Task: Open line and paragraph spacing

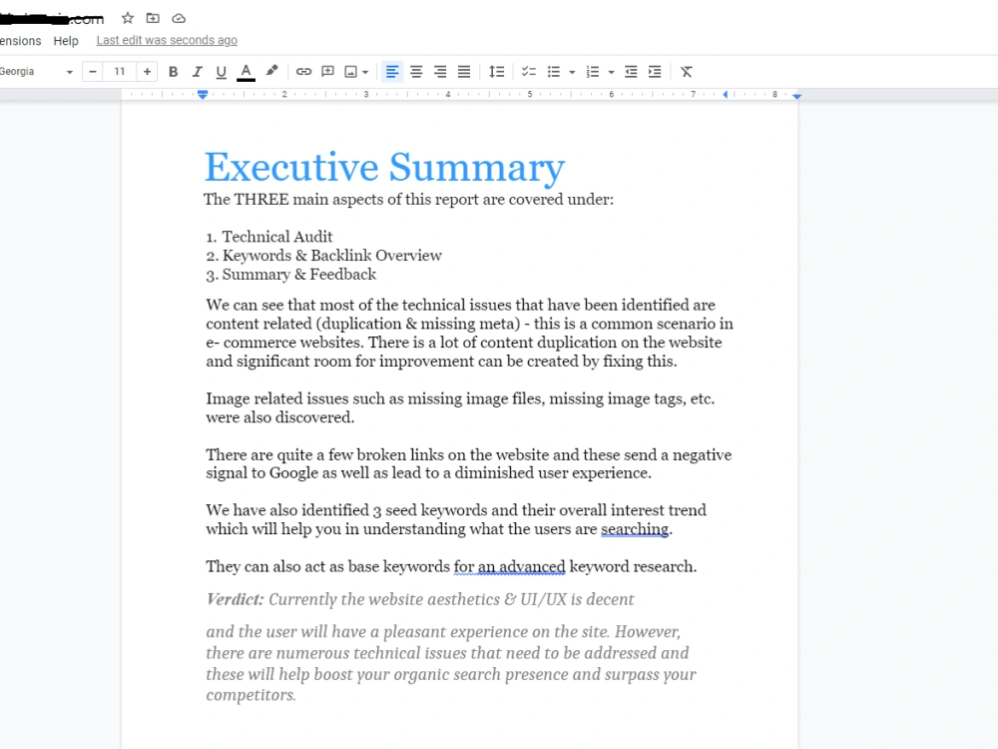Action: [496, 72]
